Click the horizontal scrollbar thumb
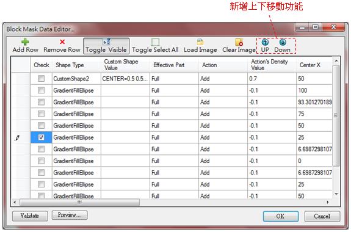351x232 pixels. coord(80,203)
